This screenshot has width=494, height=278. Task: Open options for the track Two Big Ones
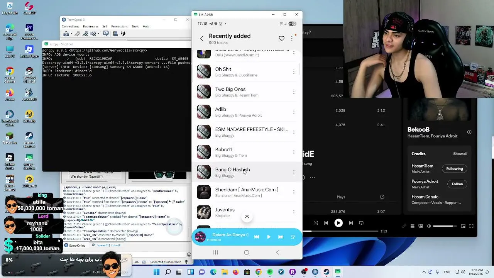coord(294,92)
